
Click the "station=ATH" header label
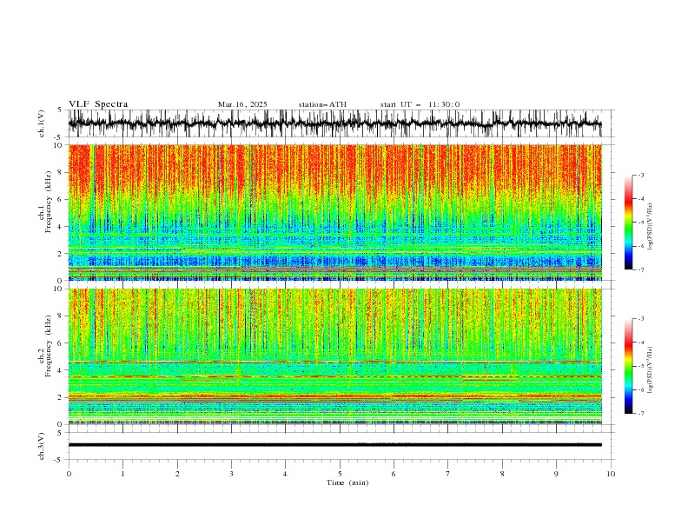coord(322,104)
